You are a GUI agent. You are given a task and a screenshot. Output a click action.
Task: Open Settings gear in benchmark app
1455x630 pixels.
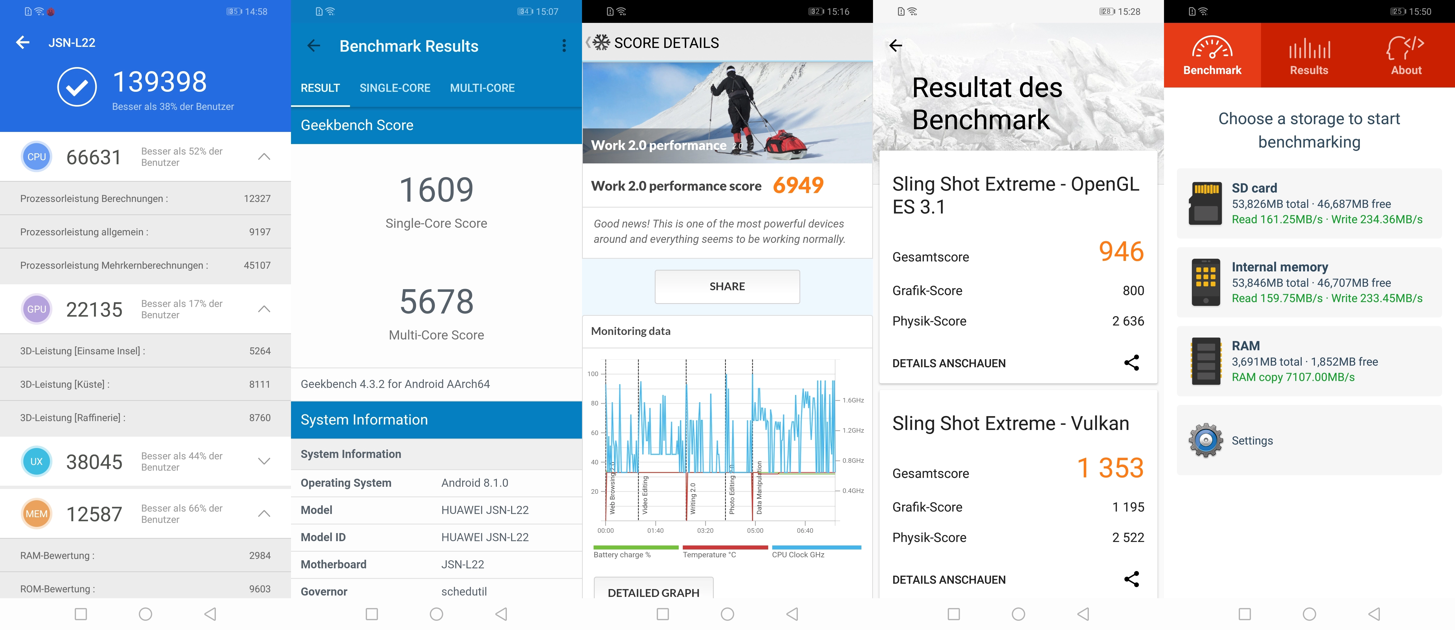click(1206, 440)
